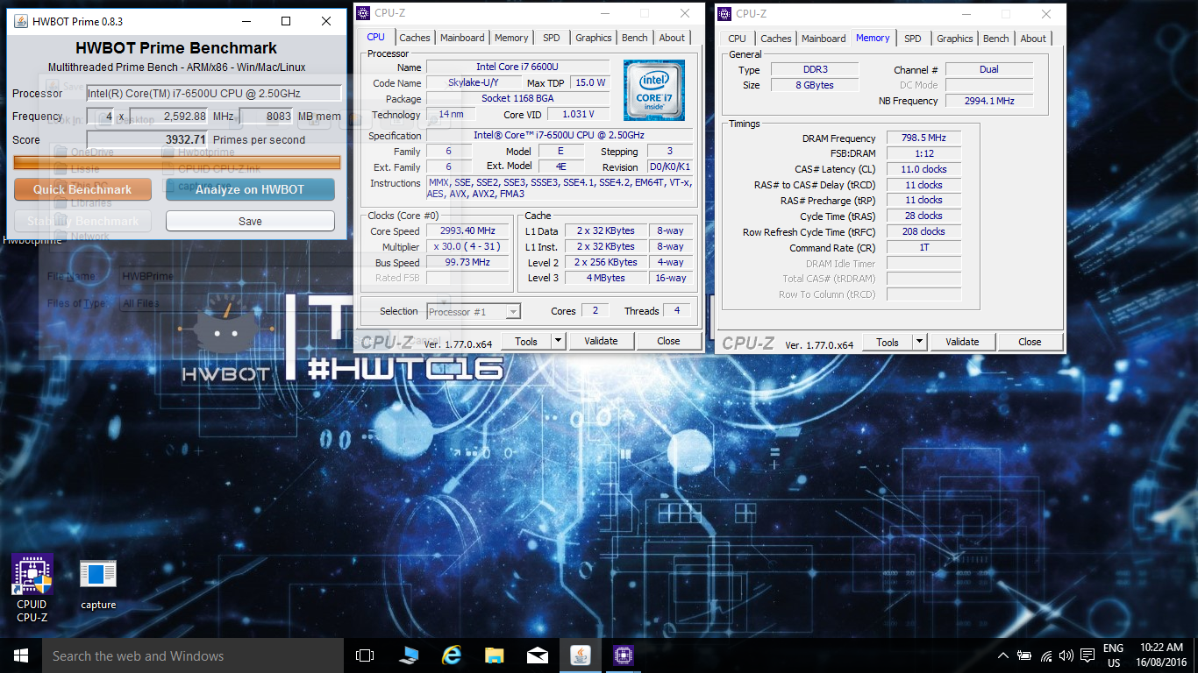Select the Name value Intel Core i7 6600U
This screenshot has height=673, width=1198.
[518, 67]
